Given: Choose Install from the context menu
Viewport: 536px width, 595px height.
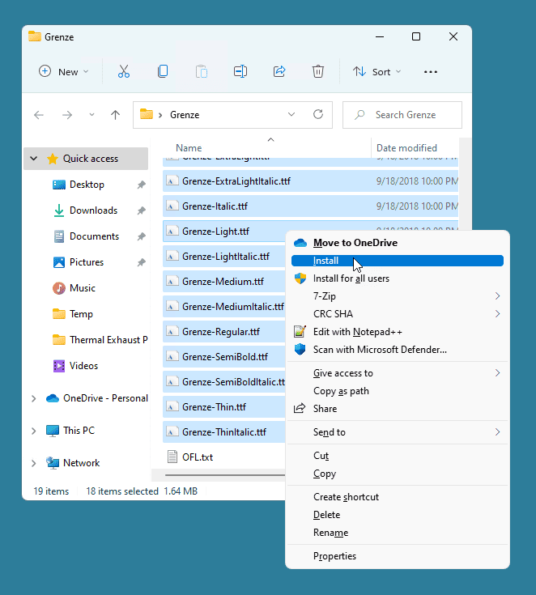Looking at the screenshot, I should pyautogui.click(x=397, y=261).
